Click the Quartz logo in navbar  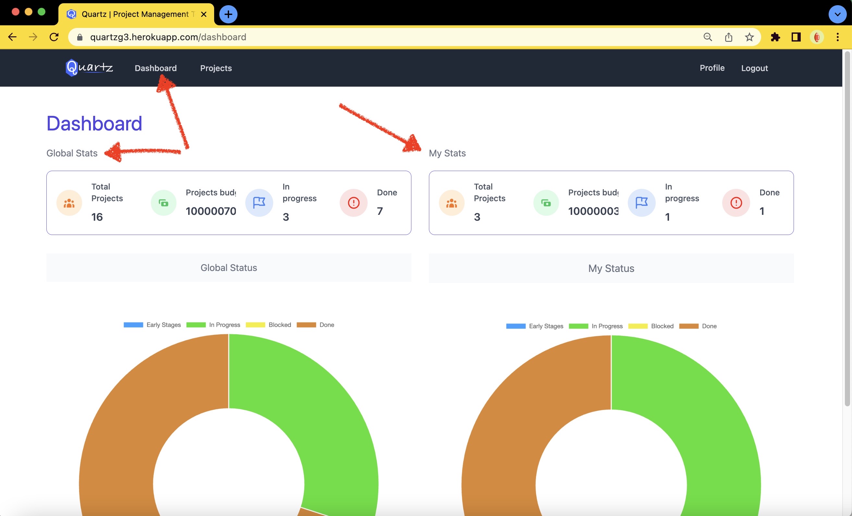tap(89, 68)
